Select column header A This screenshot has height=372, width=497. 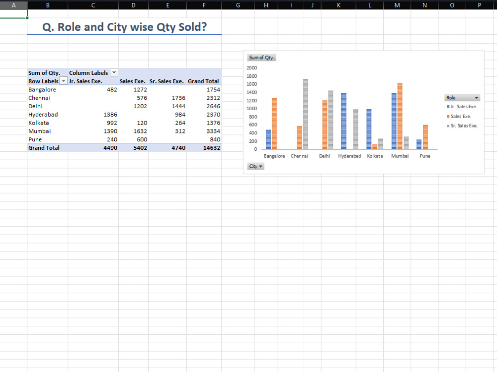point(13,5)
